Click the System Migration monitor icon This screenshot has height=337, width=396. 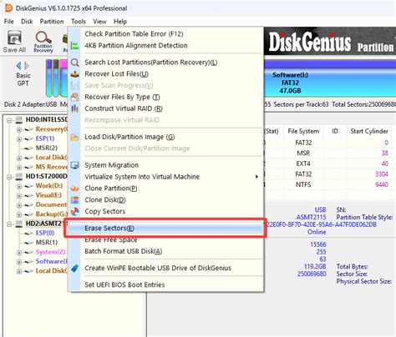click(74, 165)
